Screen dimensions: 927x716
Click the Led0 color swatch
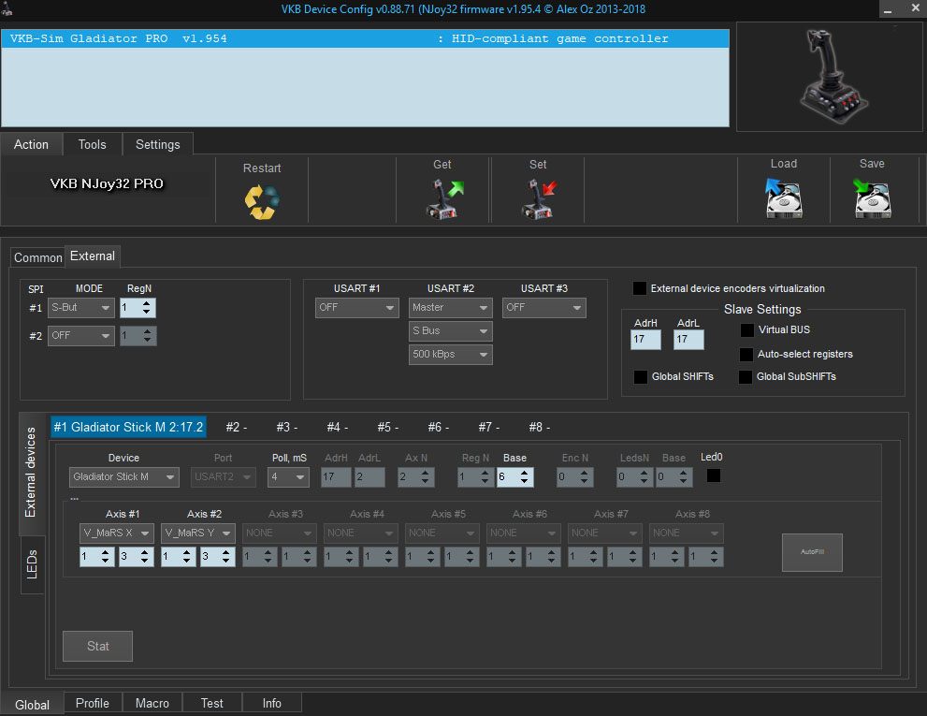pos(713,476)
